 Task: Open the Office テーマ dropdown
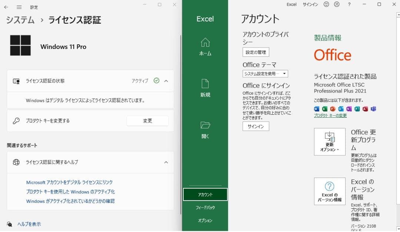264,73
